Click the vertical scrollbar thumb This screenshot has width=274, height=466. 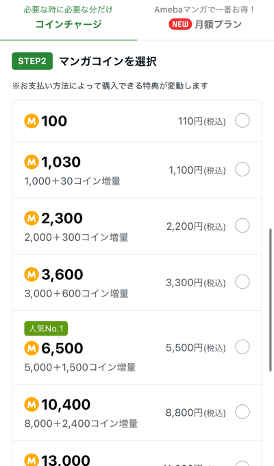tap(271, 300)
